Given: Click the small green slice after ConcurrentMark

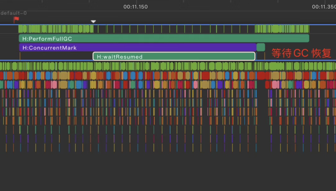Looking at the screenshot, I should (261, 47).
